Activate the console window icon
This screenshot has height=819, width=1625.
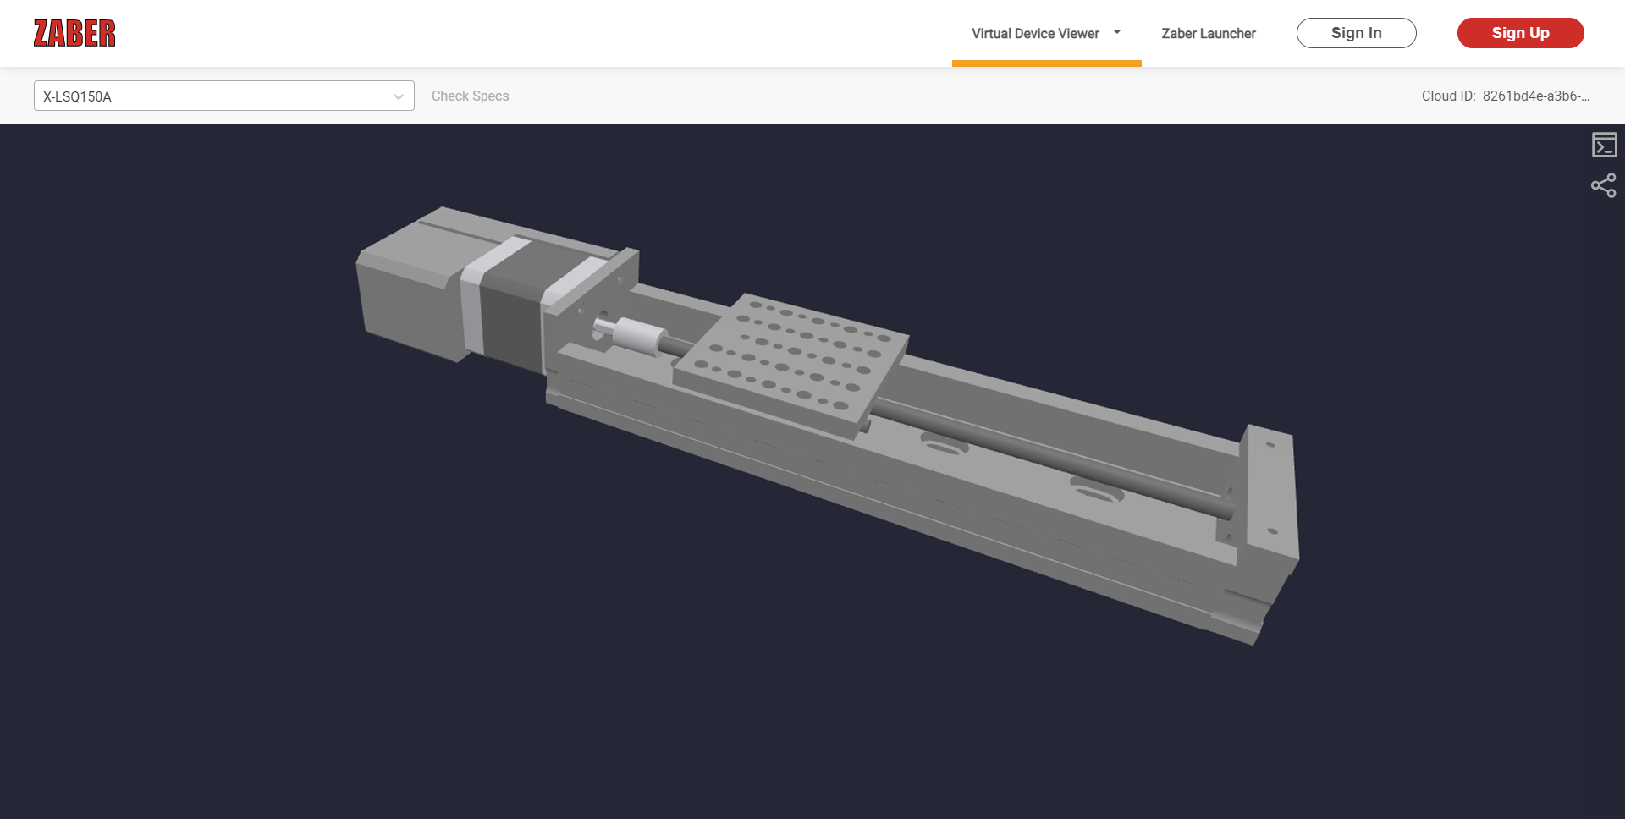1605,144
